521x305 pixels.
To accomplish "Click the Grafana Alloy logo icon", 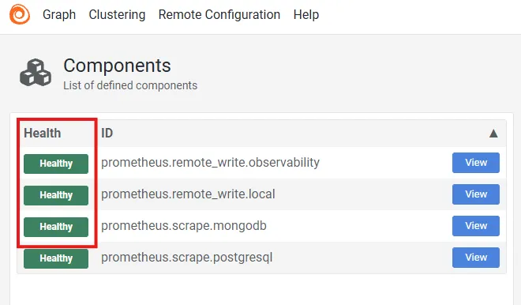I will click(x=20, y=14).
